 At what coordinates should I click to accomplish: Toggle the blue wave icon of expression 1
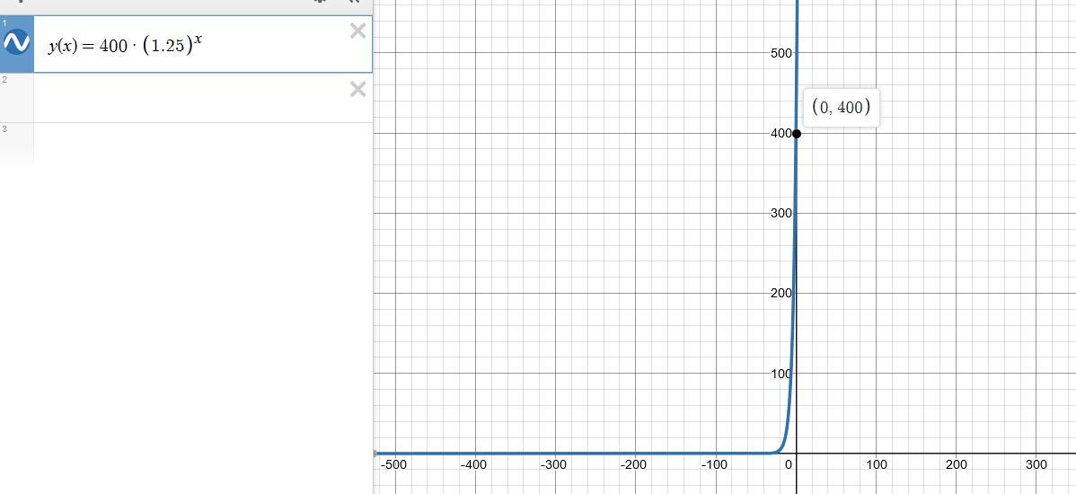click(16, 43)
